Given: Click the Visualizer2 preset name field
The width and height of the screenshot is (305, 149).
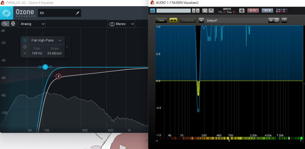Looking at the screenshot, I should point(174,11).
